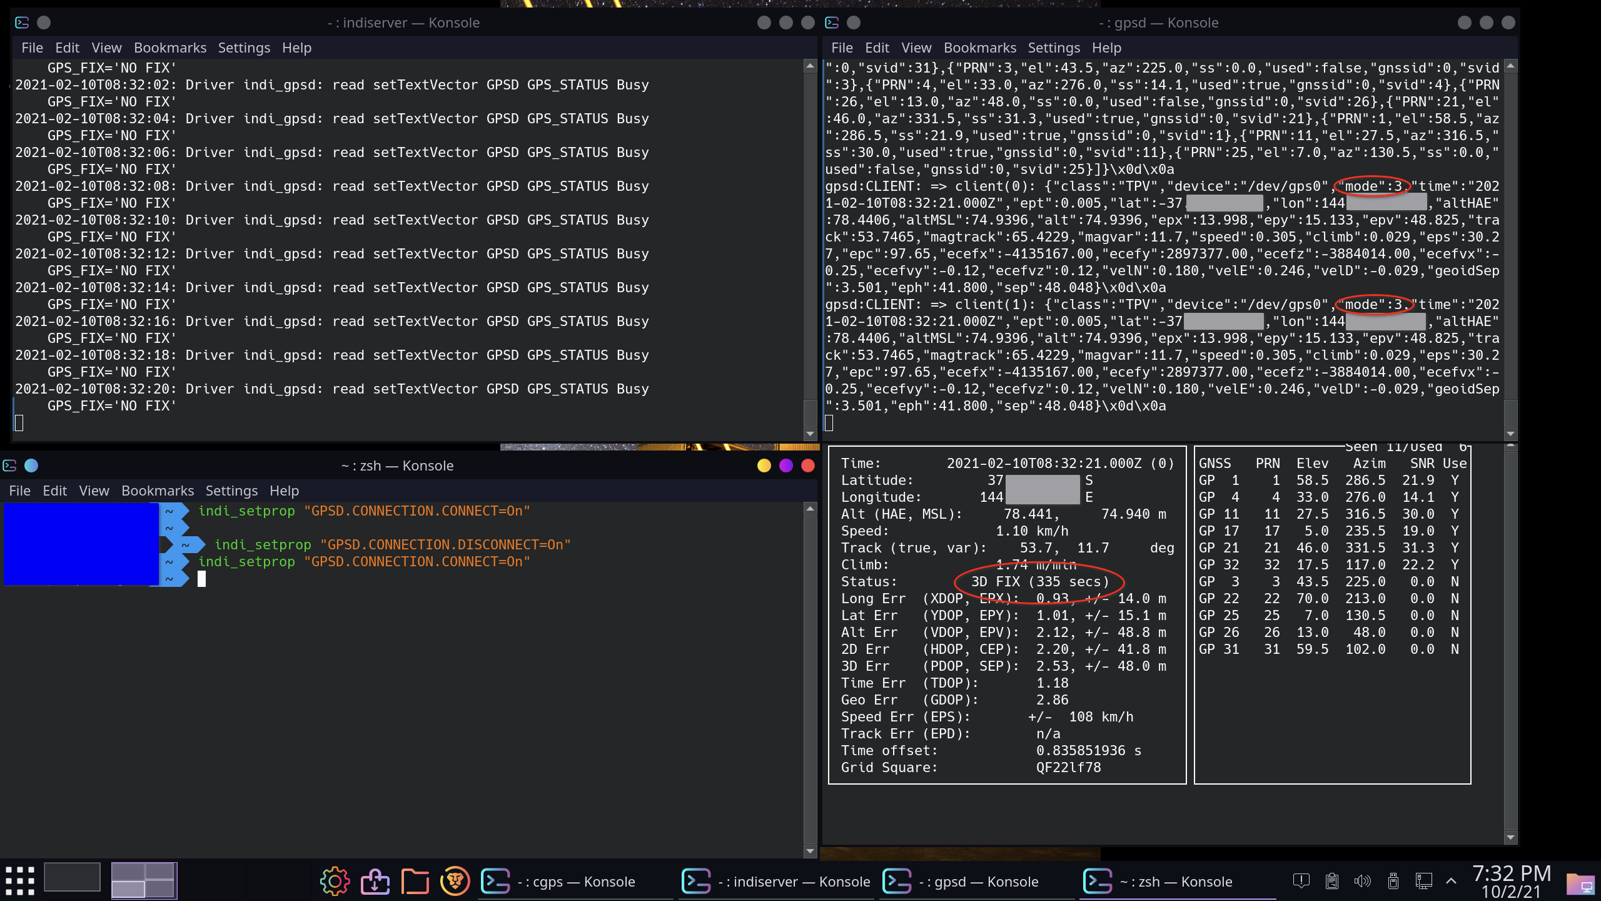Open the Settings menu in gpsd Konsole
This screenshot has width=1601, height=901.
(x=1053, y=48)
